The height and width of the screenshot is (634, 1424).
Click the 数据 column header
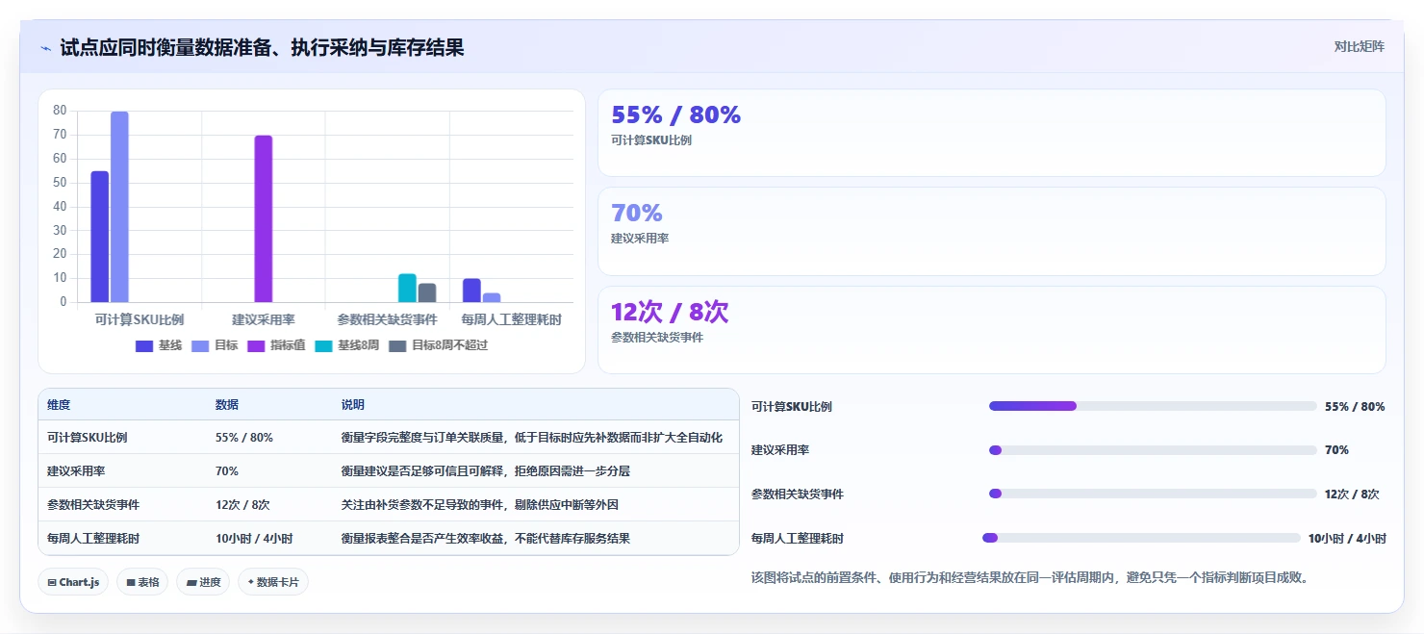[227, 405]
